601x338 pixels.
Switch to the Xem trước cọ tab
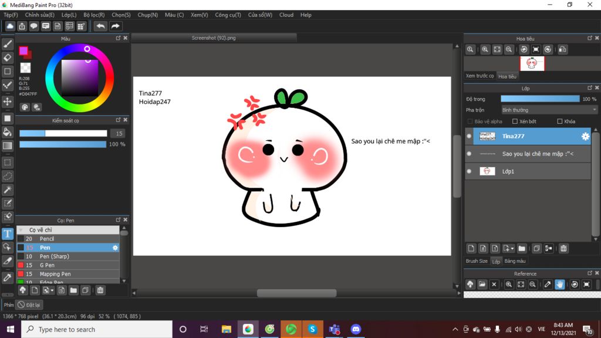pos(480,76)
